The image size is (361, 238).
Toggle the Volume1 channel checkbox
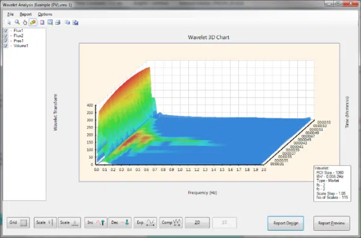(x=6, y=46)
